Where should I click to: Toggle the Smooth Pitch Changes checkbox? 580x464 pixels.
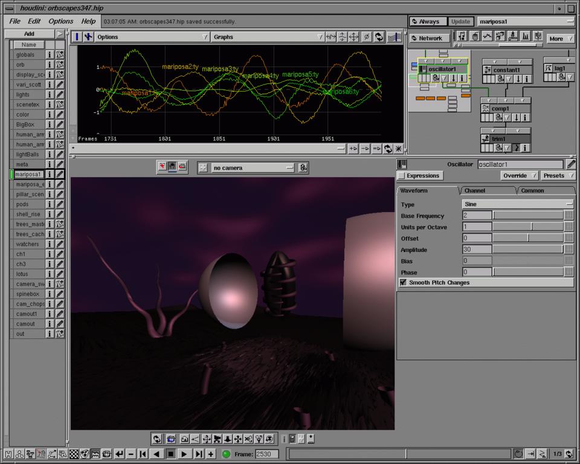tap(403, 283)
